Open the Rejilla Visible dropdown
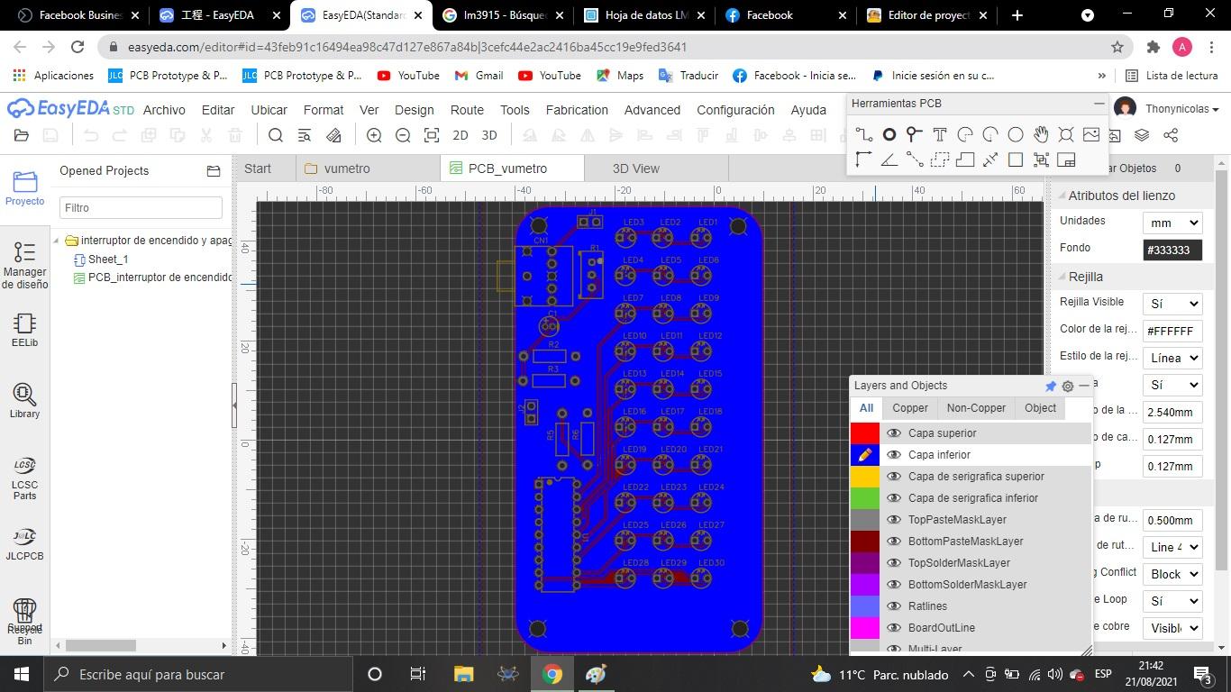 (x=1172, y=304)
